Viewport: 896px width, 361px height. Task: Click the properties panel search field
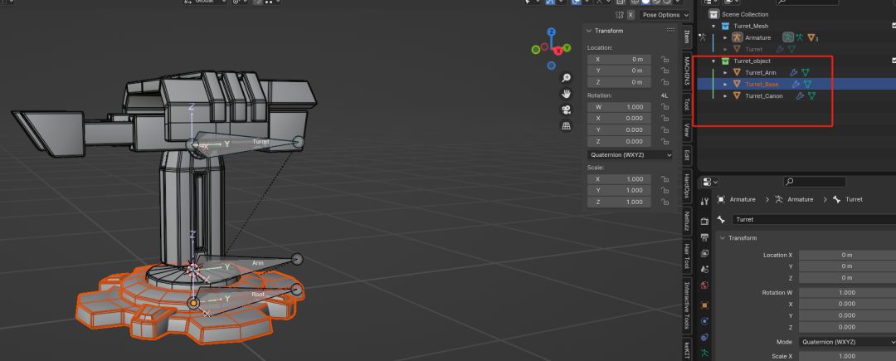point(815,182)
